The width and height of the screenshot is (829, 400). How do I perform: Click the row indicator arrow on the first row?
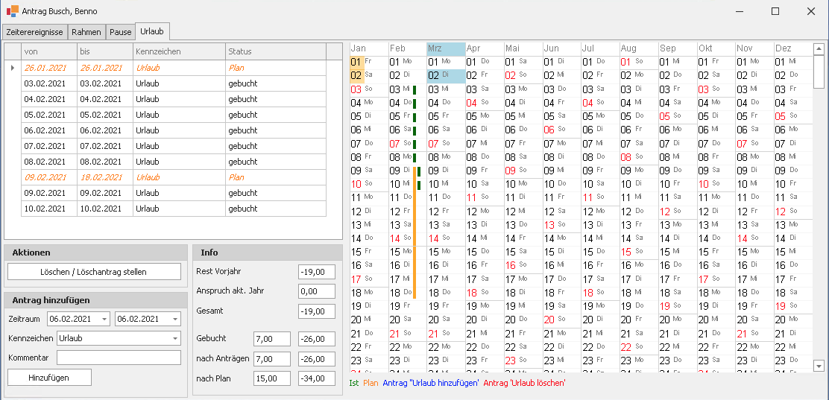12,68
